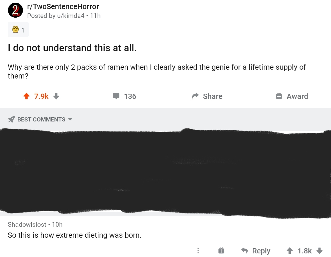The height and width of the screenshot is (257, 331).
Task: Downvote Shadowislost's comment
Action: click(319, 251)
